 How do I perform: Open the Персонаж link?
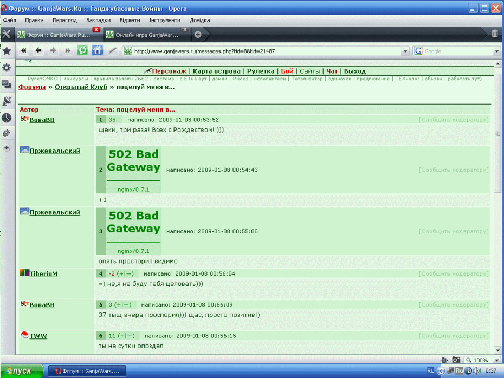point(169,71)
